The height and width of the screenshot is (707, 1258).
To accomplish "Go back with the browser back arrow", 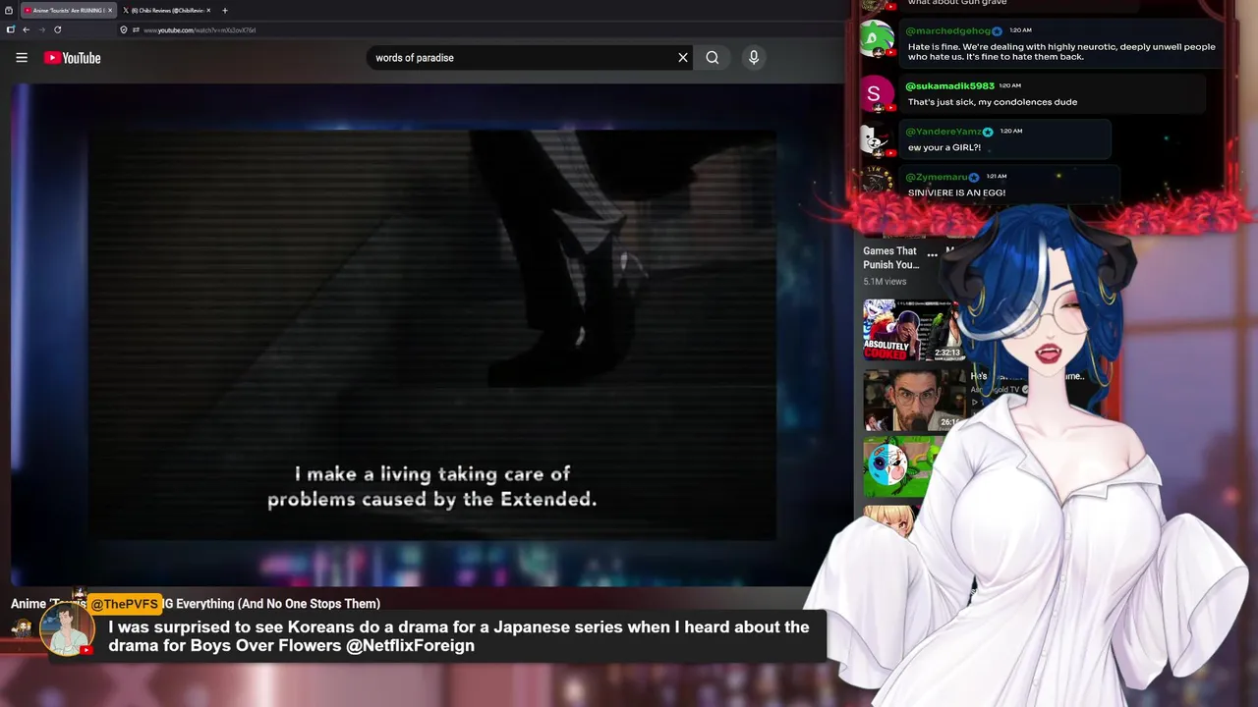I will coord(26,29).
